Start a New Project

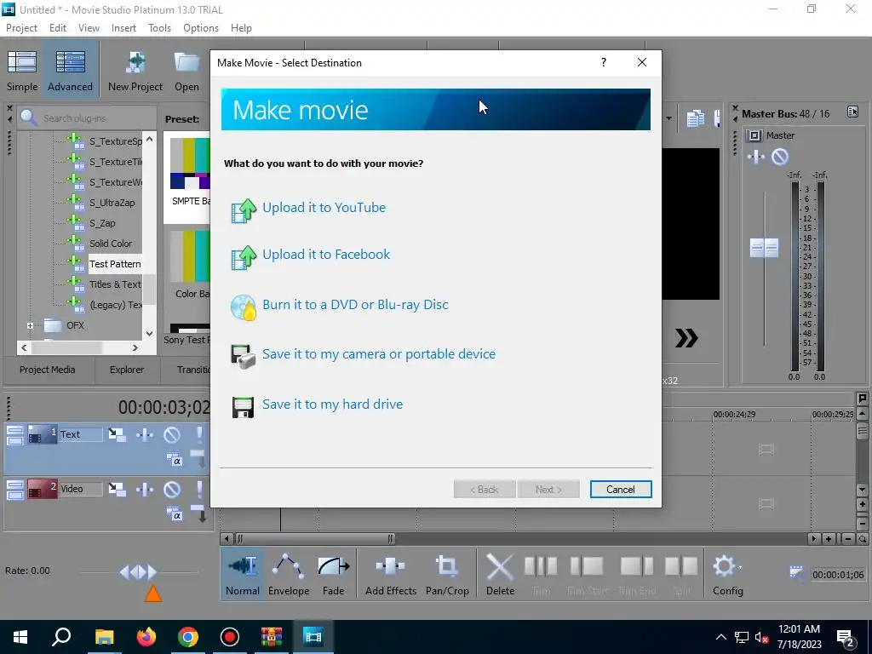(135, 71)
